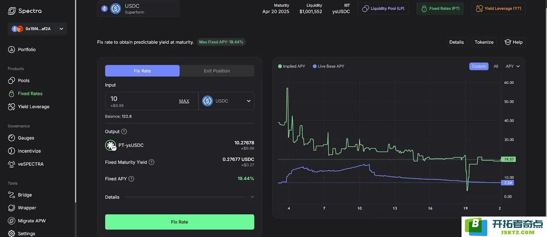547x237 pixels.
Task: Switch to the Exit Position tab
Action: click(217, 71)
